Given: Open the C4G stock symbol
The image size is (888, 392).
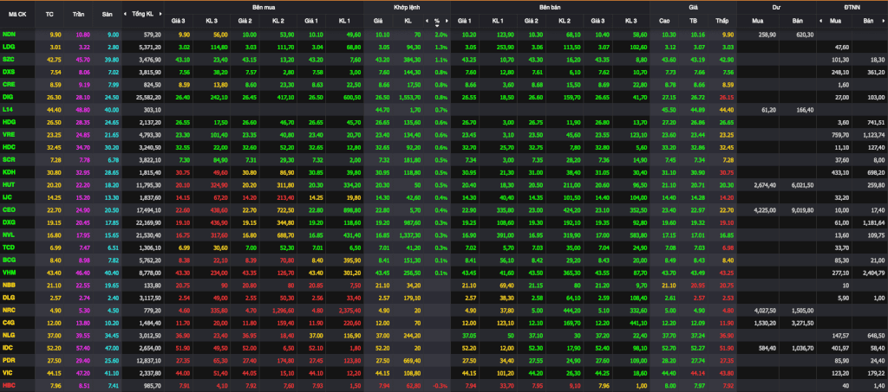Looking at the screenshot, I should (x=9, y=322).
